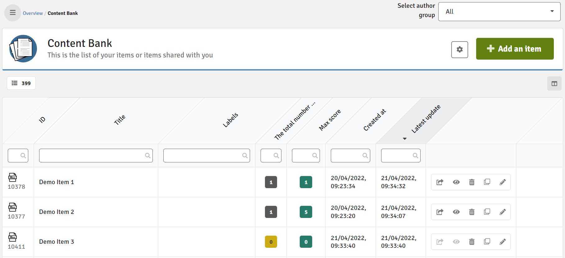
Task: Sort by The total number column header
Action: tap(294, 121)
